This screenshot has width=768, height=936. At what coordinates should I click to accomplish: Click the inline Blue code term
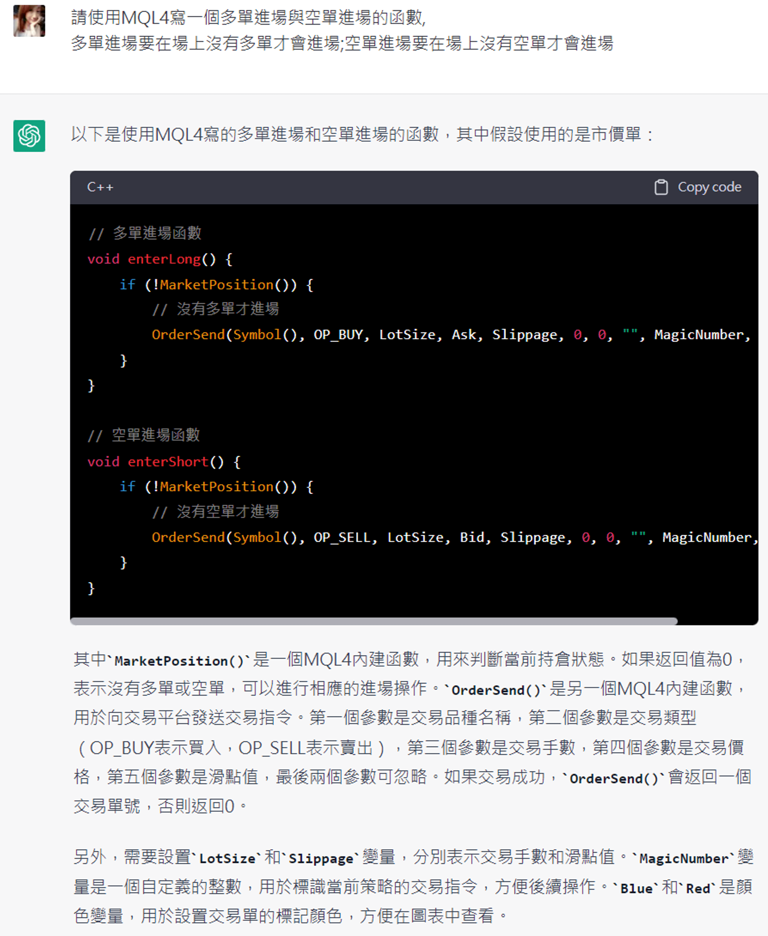[636, 888]
